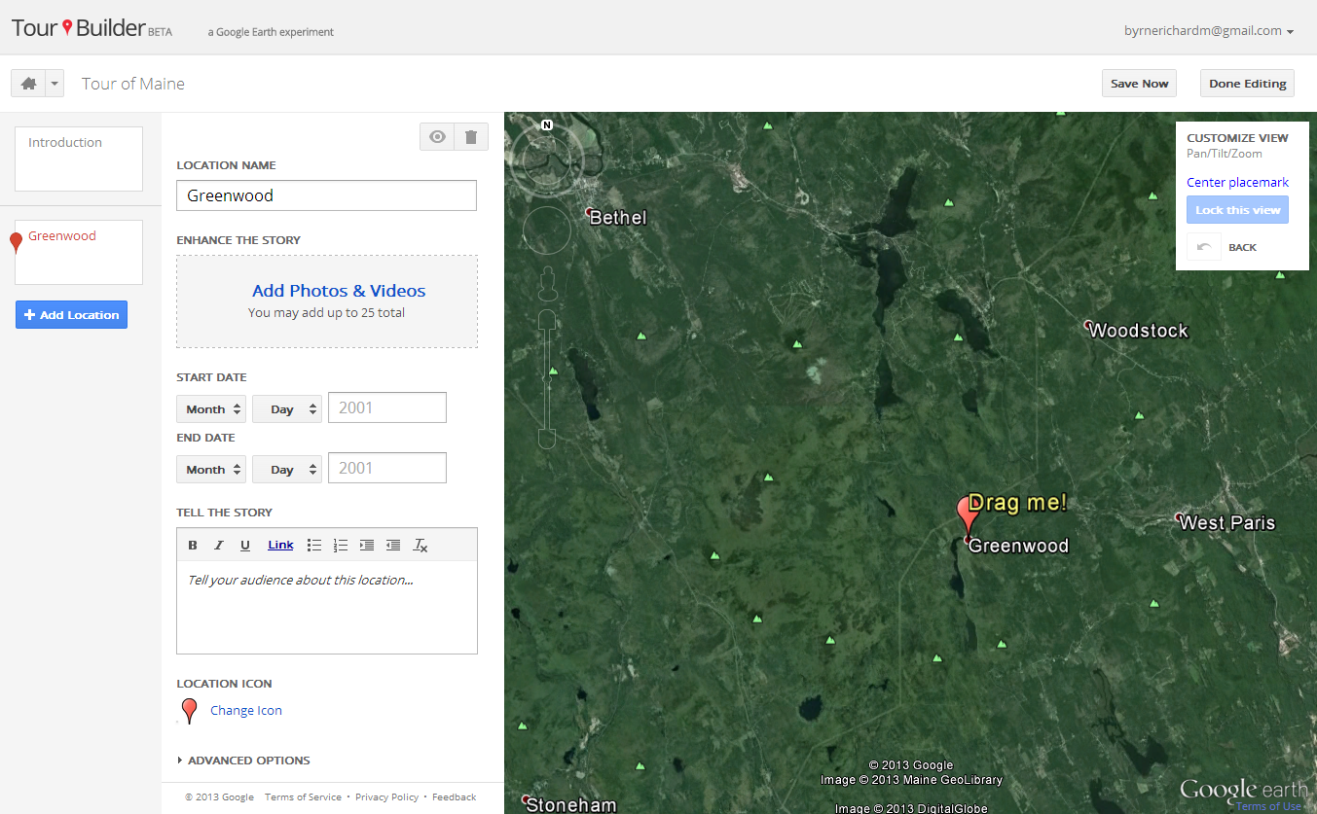Apply underline formatting in story editor
Viewport: 1317px width, 814px height.
[245, 546]
